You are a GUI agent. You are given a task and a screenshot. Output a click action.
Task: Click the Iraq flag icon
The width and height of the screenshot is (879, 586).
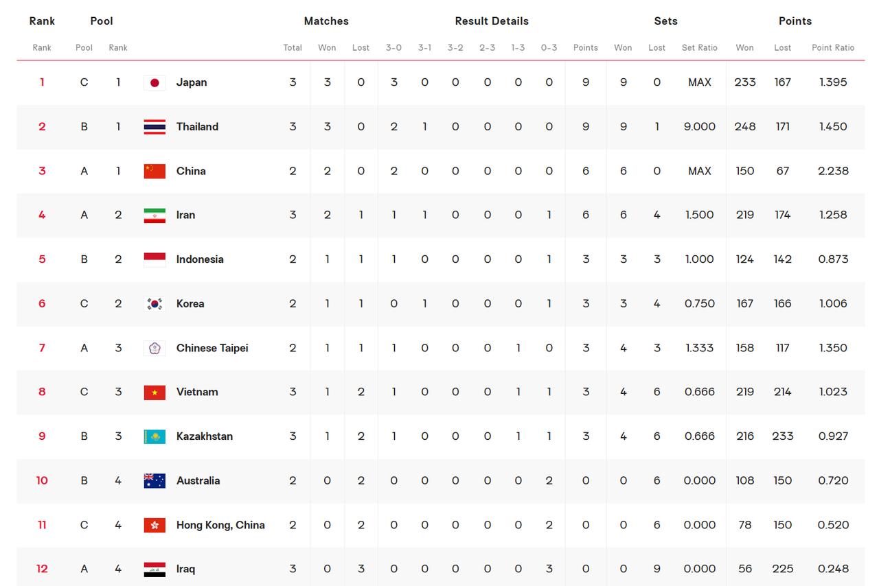(x=155, y=570)
